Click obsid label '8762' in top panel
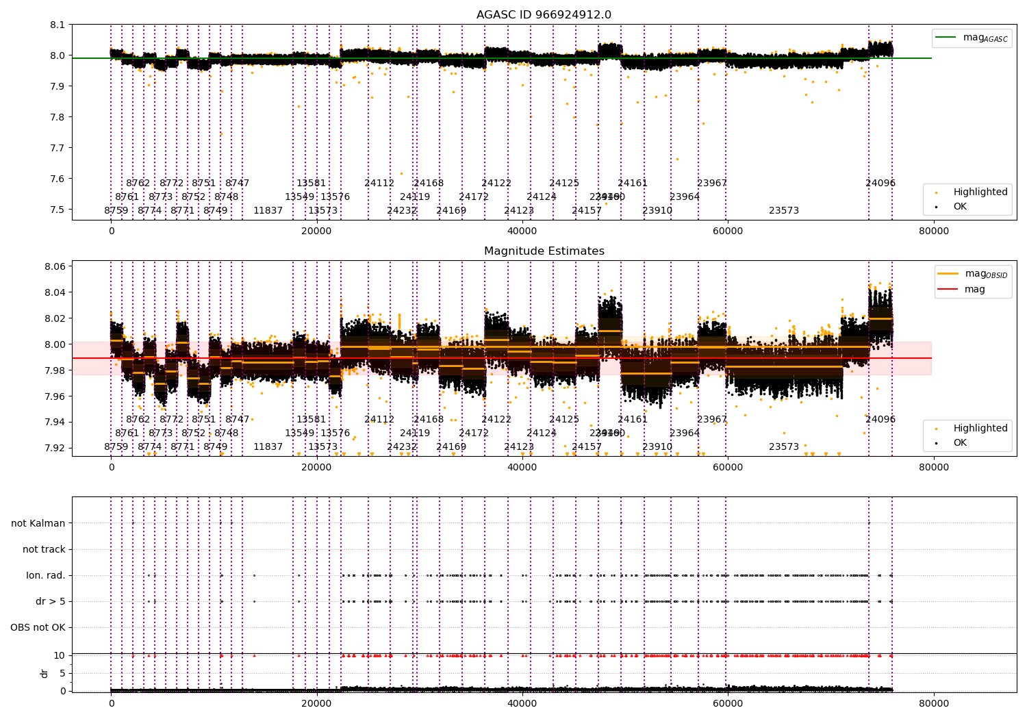Screen dimensions: 1027x719 [x=138, y=183]
